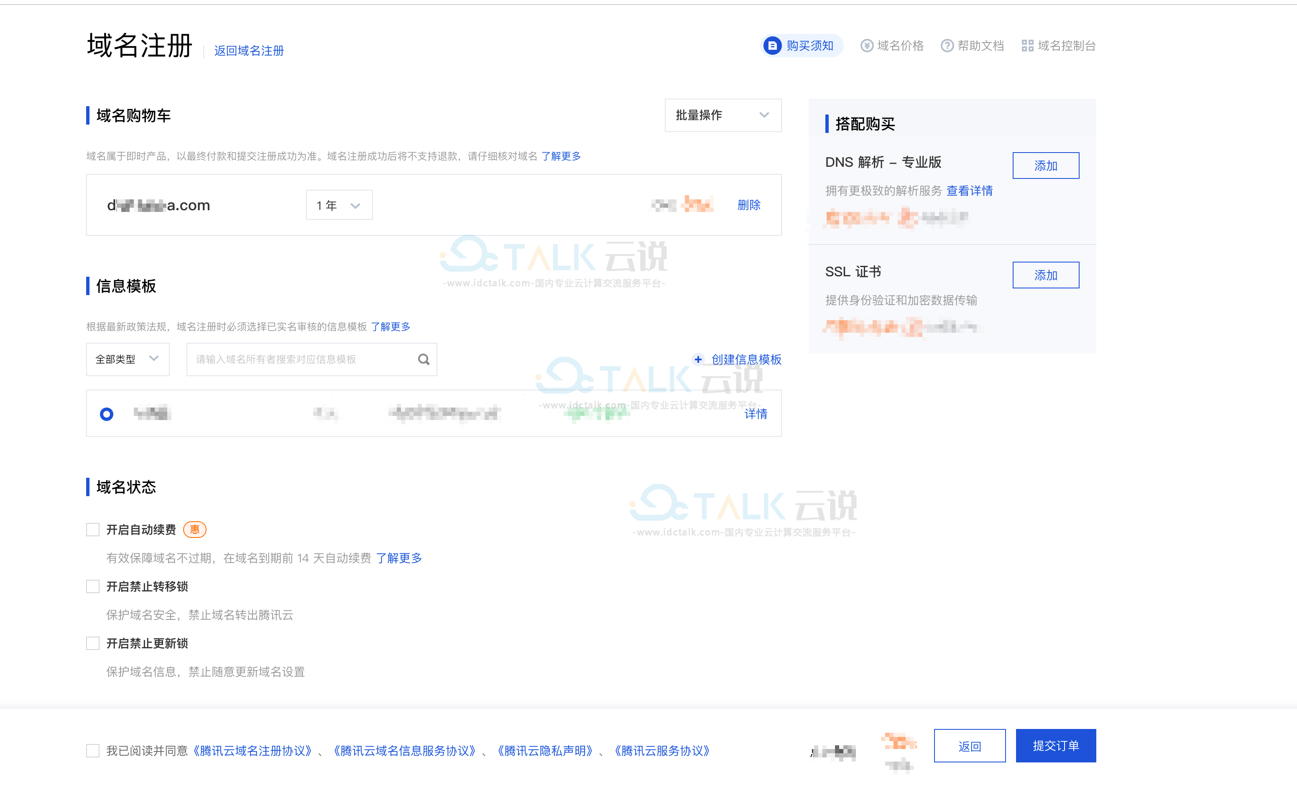Screen dimensions: 1297x790
Task: Click the 购买须知 document icon
Action: point(772,46)
